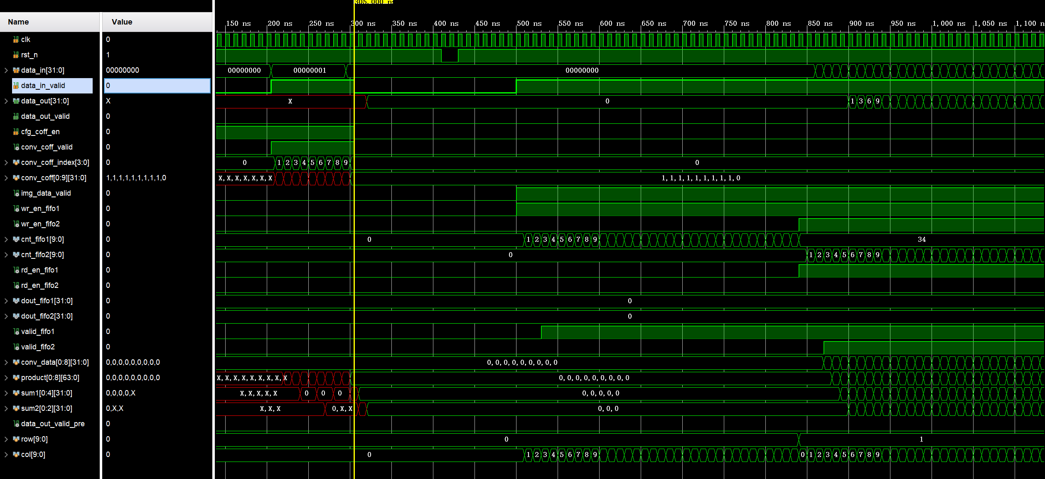
Task: Click the rst_n signal type icon
Action: coord(15,55)
